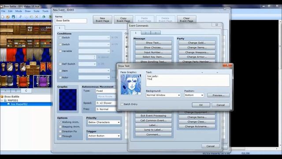The image size is (282, 159).
Task: Open the Mode menu
Action: [x=19, y=11]
